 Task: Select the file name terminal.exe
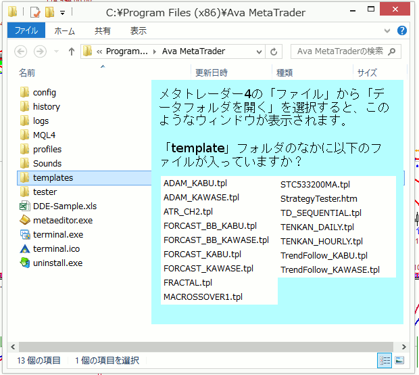[x=58, y=234]
